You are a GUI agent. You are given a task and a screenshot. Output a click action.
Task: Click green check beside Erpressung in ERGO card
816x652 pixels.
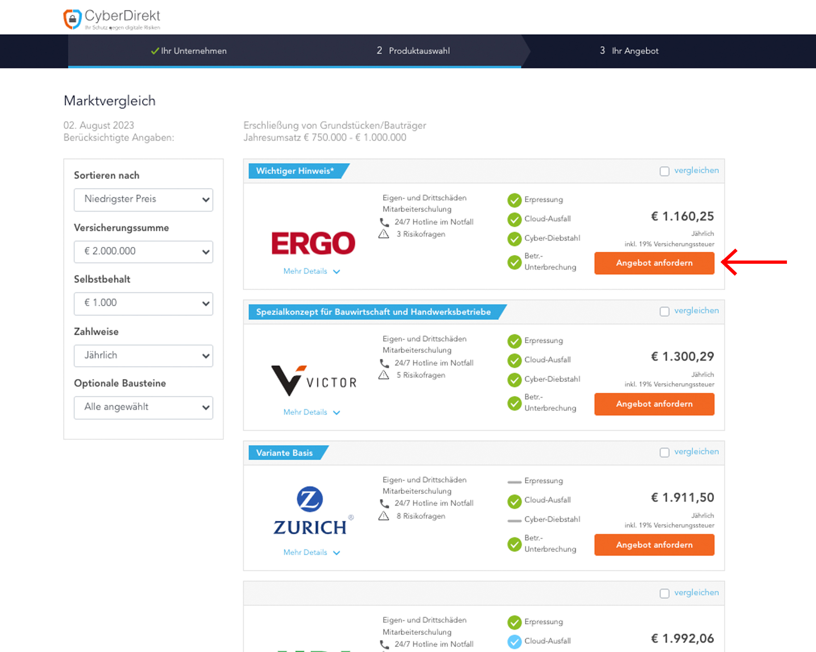click(514, 200)
